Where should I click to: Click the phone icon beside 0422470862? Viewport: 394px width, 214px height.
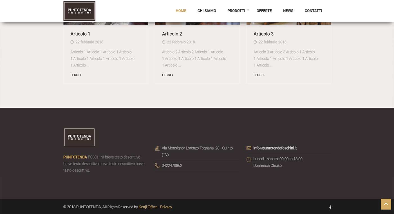[x=157, y=165]
